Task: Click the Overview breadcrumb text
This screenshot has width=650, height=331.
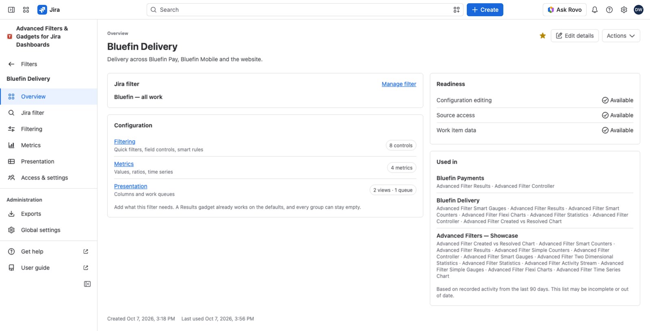Action: pos(117,33)
